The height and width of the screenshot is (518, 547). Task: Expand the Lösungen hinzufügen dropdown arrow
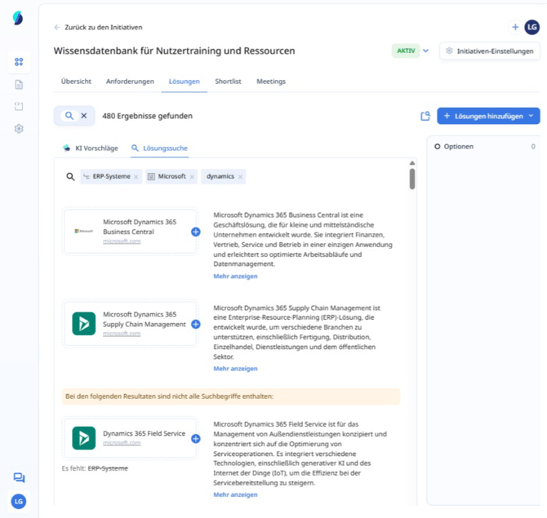point(531,116)
